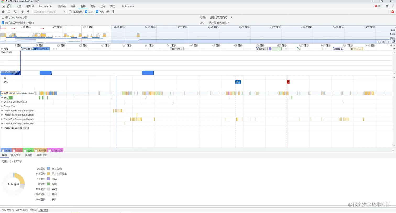Screen dimensions: 396x213
Task: Switch to the 元素 panel tab
Action: [x=19, y=6]
